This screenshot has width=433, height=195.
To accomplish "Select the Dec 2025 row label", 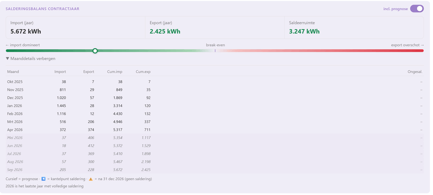I will pos(15,98).
